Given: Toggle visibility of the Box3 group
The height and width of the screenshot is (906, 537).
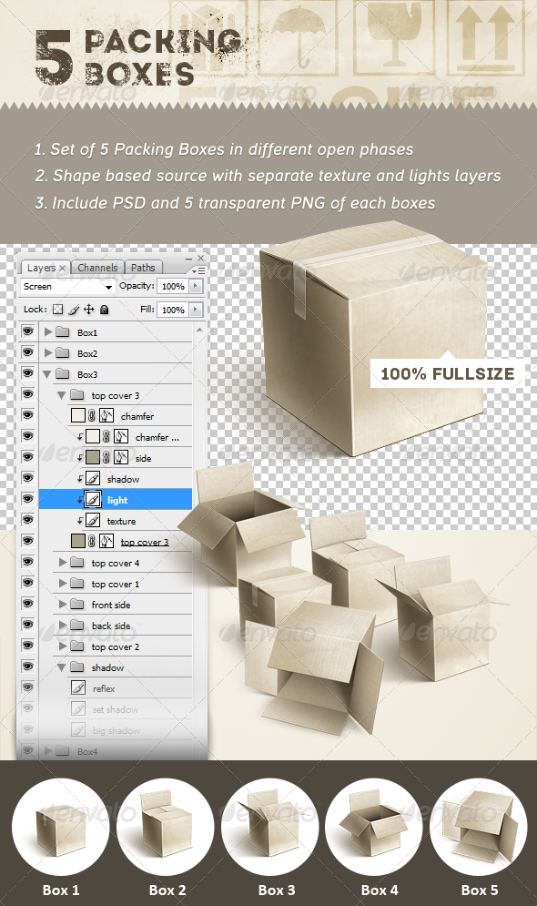Looking at the screenshot, I should click(x=27, y=374).
